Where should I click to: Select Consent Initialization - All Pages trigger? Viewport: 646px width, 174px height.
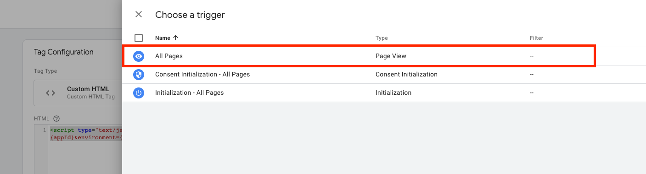(202, 74)
